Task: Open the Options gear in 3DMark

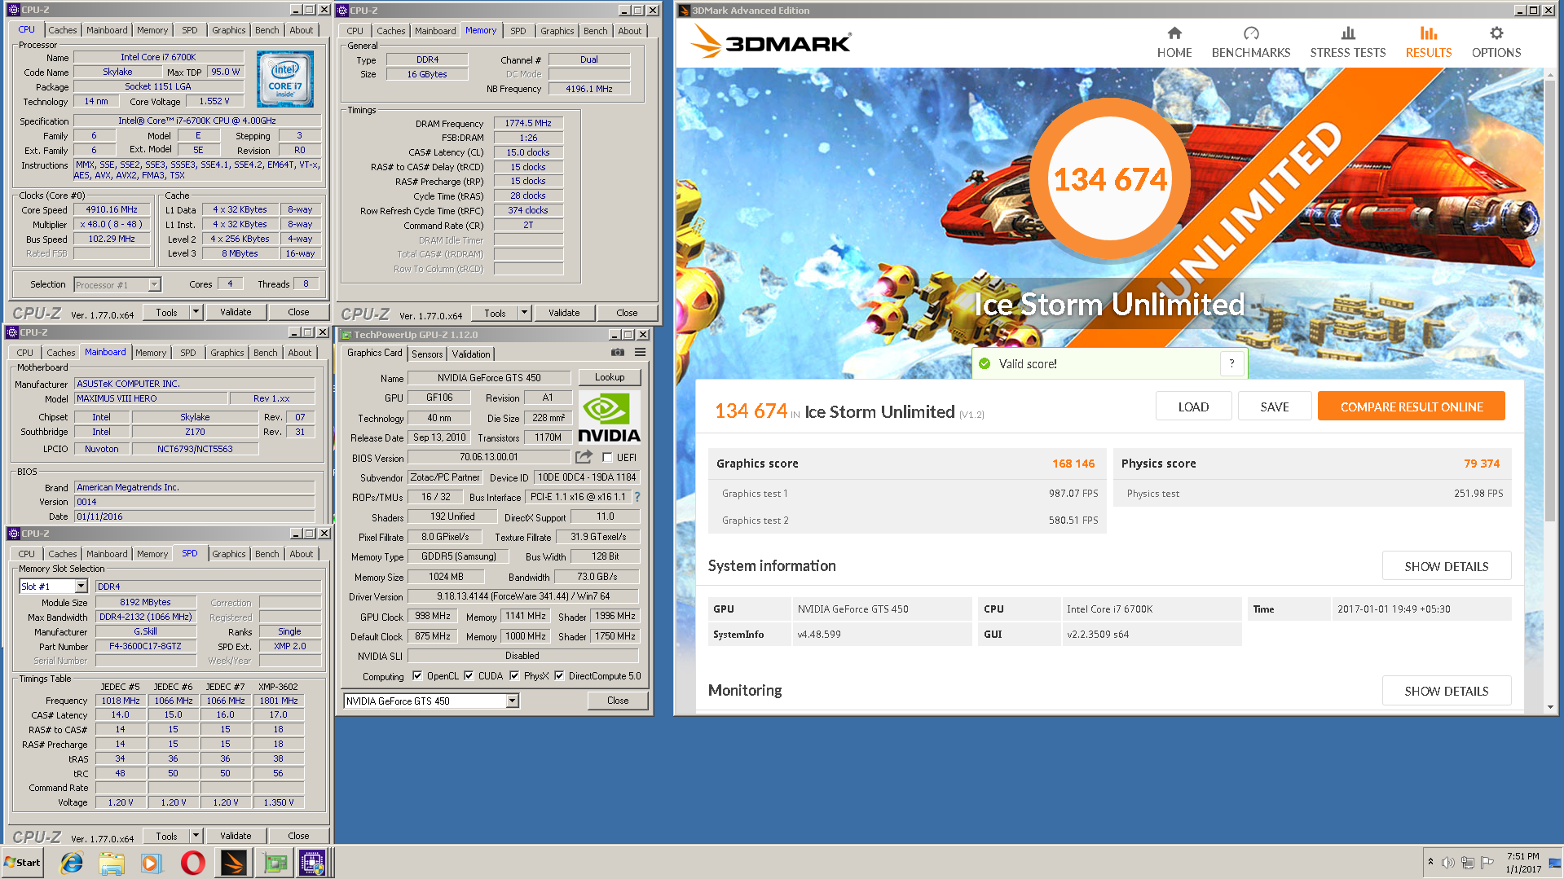Action: [x=1496, y=33]
